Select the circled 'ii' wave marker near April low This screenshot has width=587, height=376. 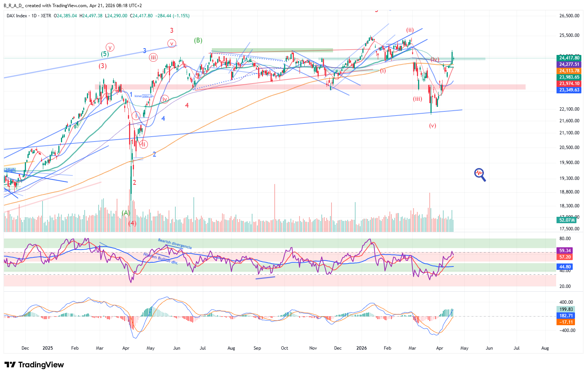[143, 144]
